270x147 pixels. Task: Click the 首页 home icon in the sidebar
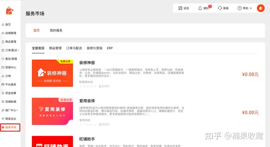point(3,25)
